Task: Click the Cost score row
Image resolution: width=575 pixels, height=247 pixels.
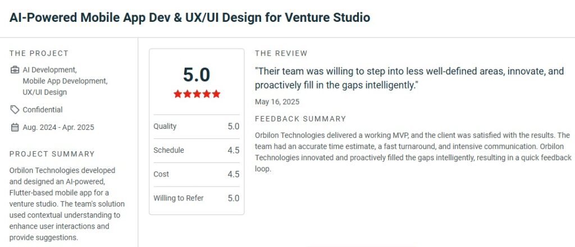Action: tap(196, 174)
